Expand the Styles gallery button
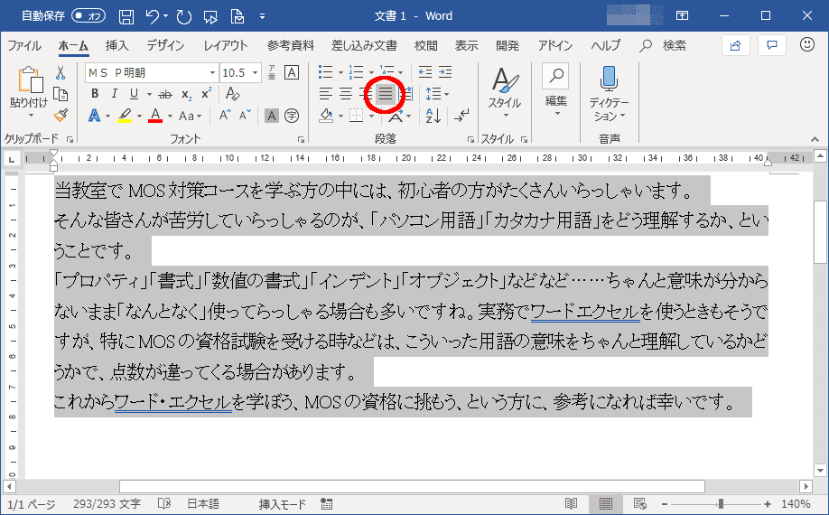 (505, 93)
